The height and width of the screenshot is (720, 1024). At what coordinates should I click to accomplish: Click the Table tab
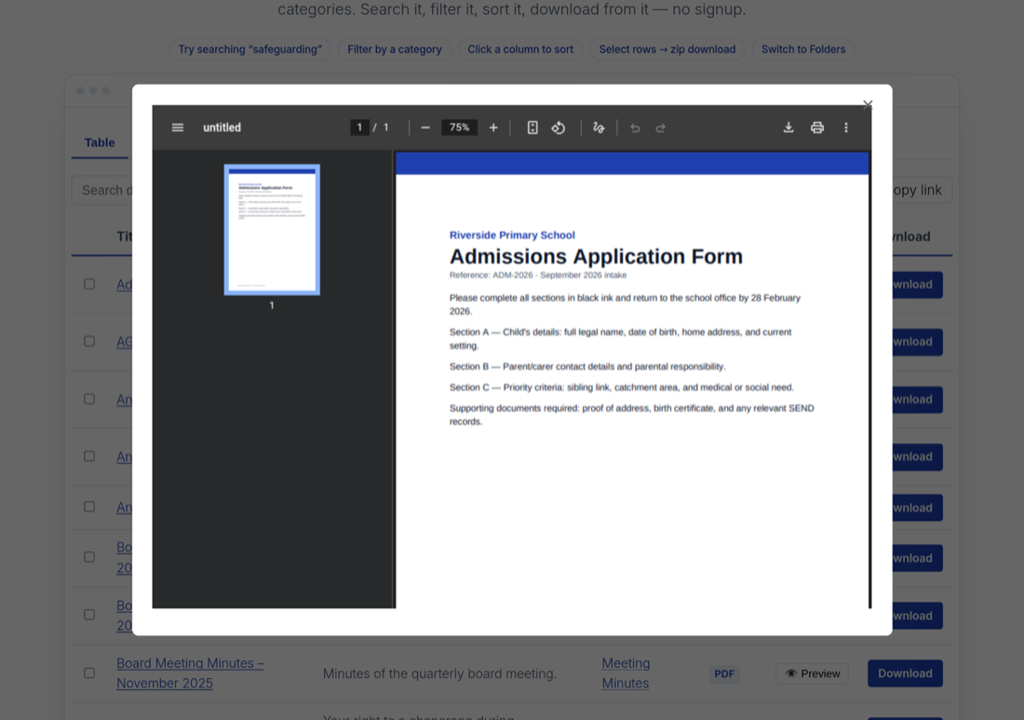[100, 143]
